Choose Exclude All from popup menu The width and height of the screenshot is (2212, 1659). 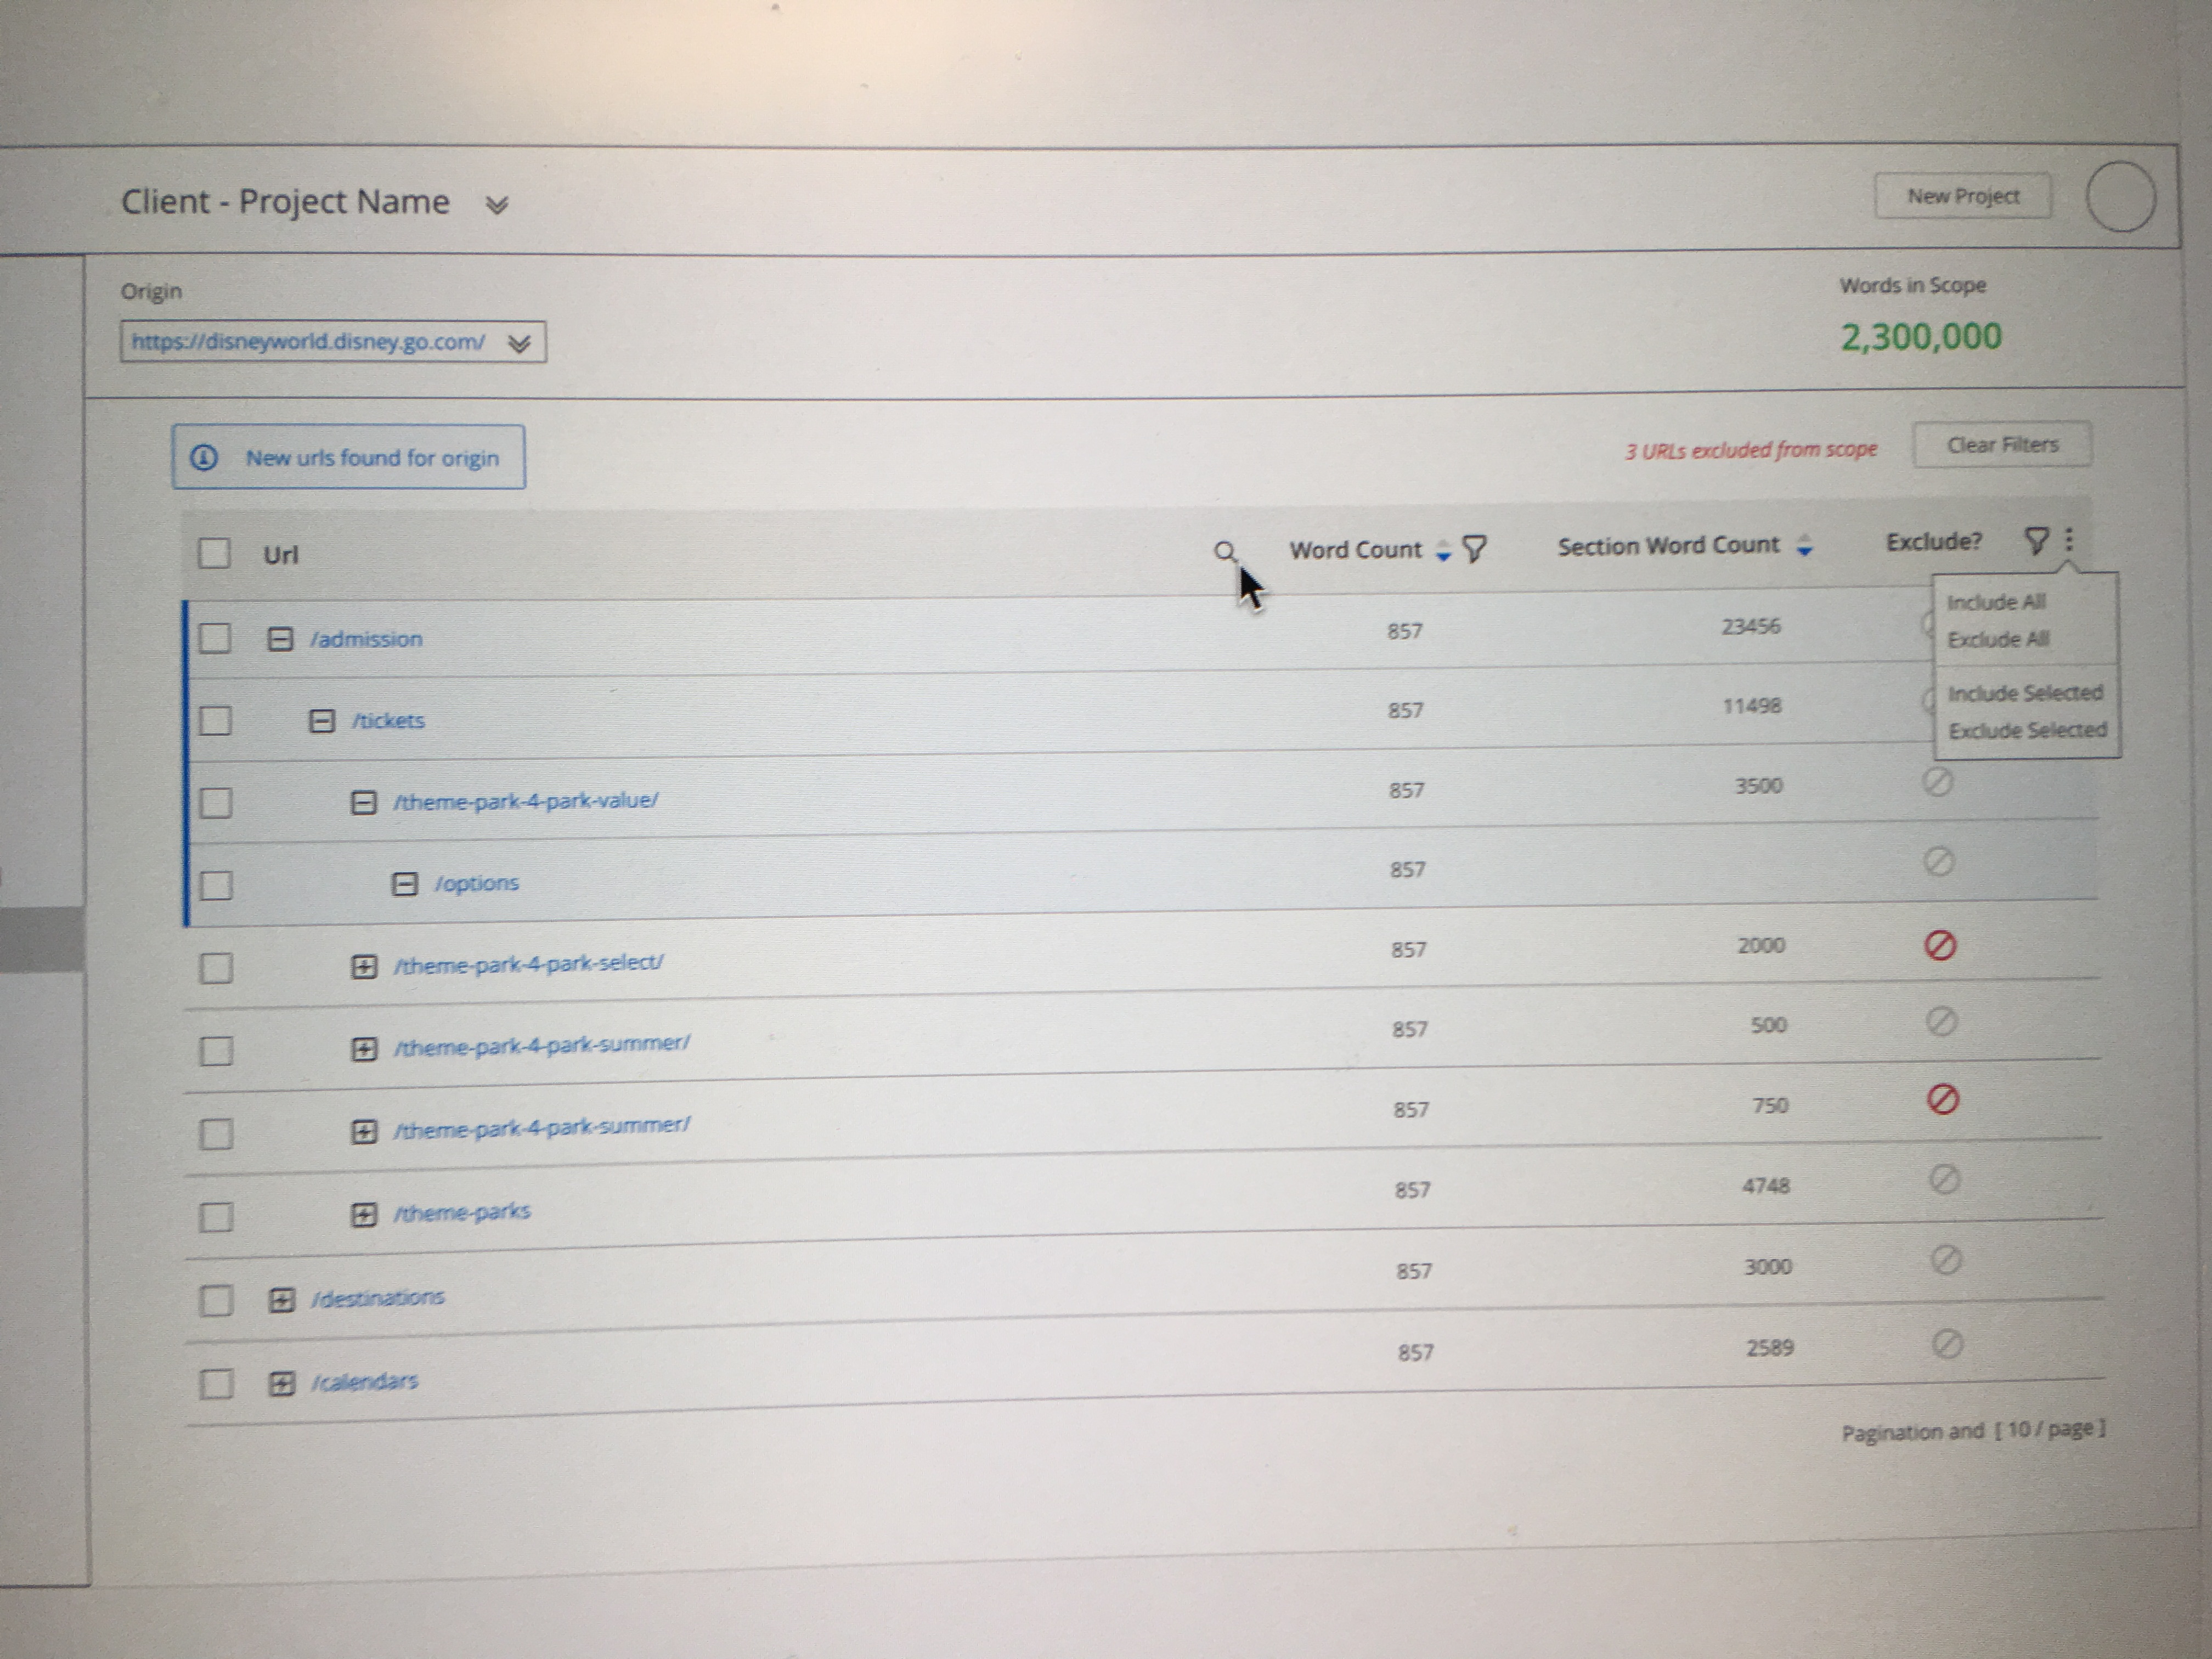coord(1998,639)
